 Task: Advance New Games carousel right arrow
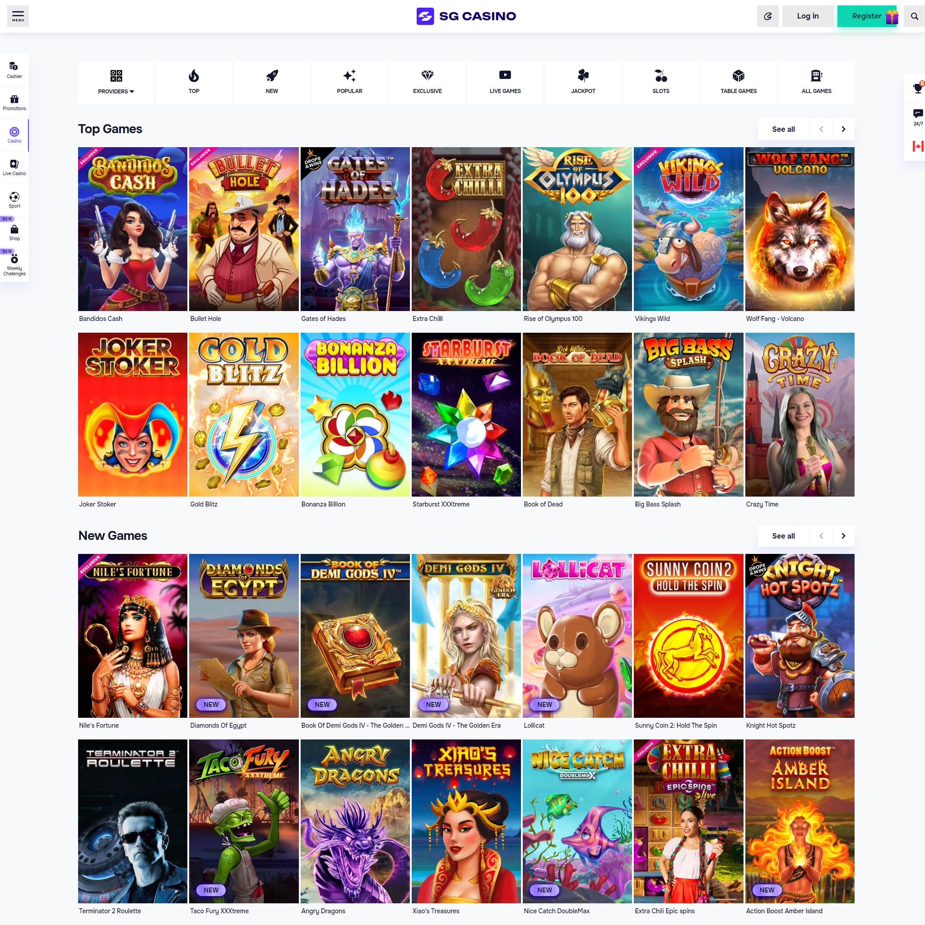(843, 536)
